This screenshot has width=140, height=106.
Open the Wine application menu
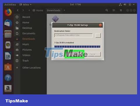click(25, 5)
